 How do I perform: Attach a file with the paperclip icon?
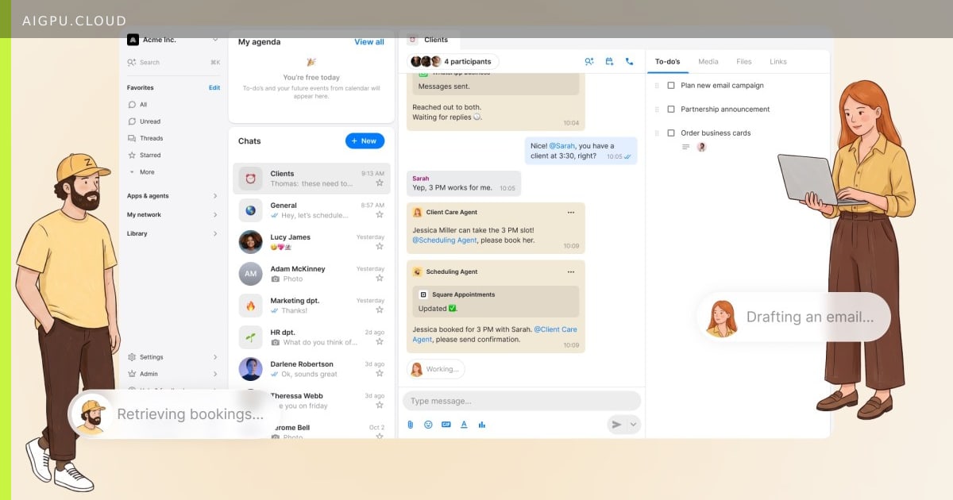411,425
